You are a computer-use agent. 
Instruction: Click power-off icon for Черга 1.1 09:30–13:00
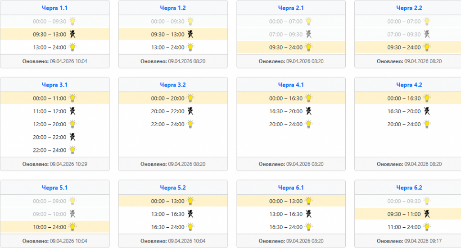(x=72, y=34)
